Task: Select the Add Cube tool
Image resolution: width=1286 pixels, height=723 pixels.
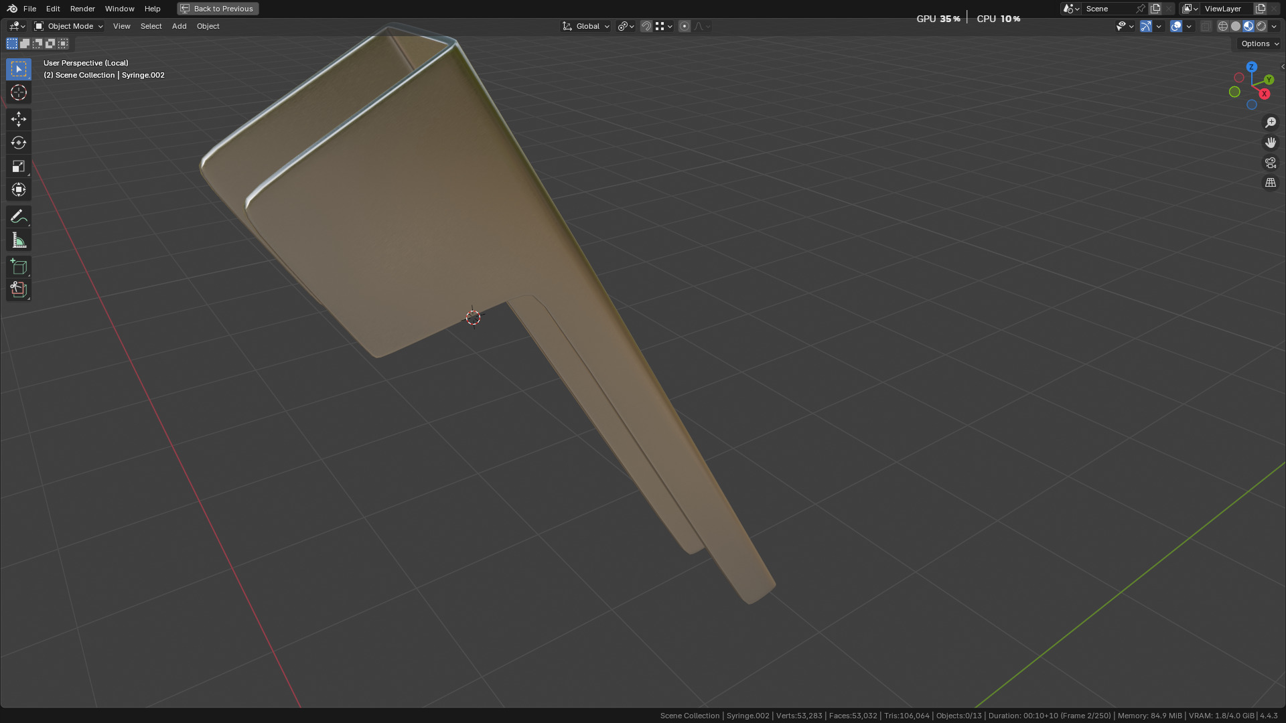Action: pos(19,266)
